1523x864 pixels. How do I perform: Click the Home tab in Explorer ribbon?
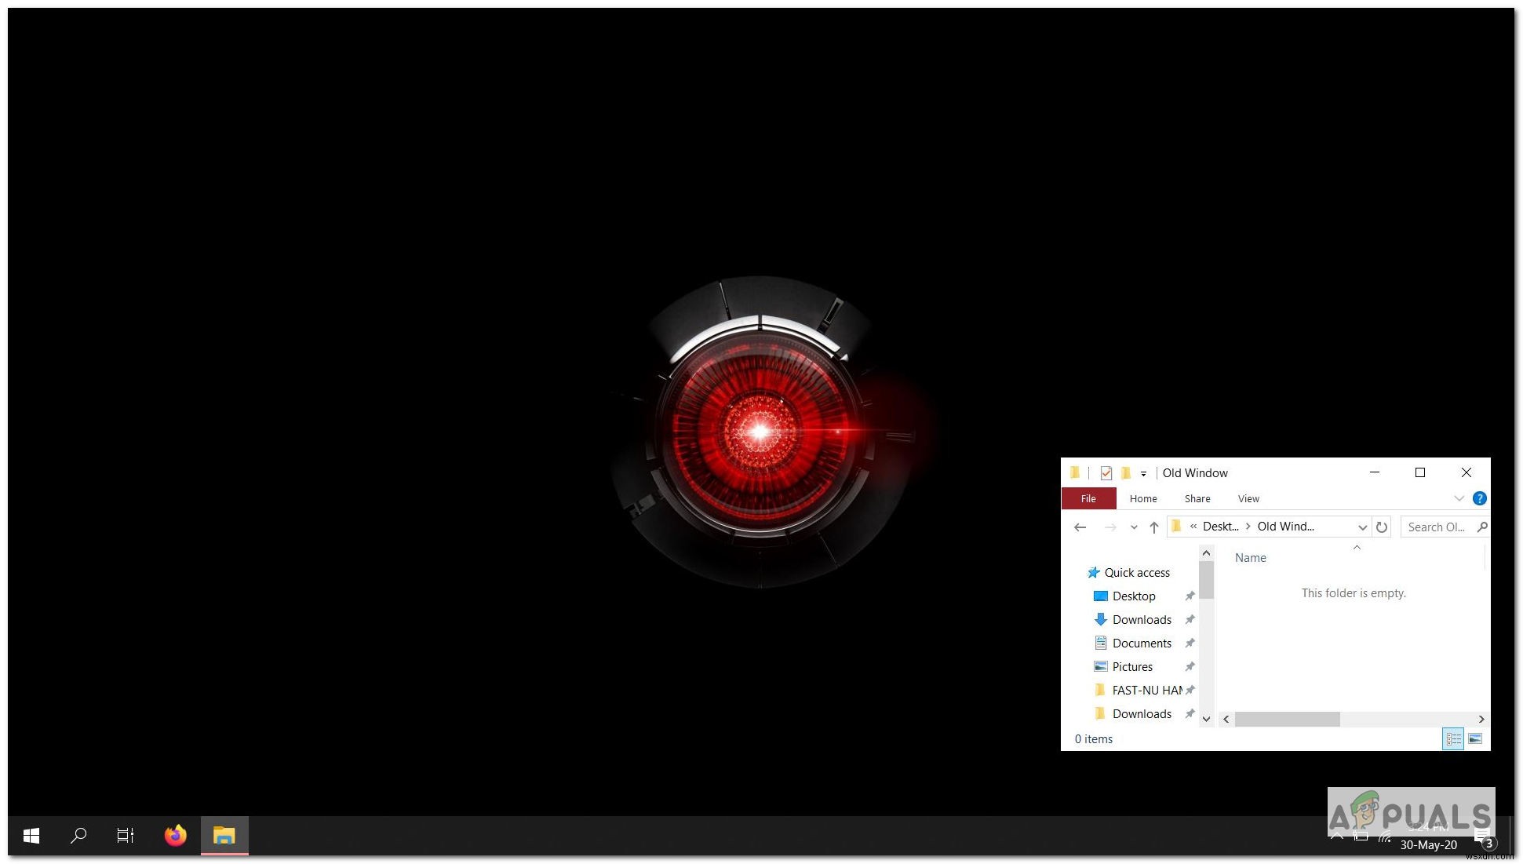[1142, 498]
